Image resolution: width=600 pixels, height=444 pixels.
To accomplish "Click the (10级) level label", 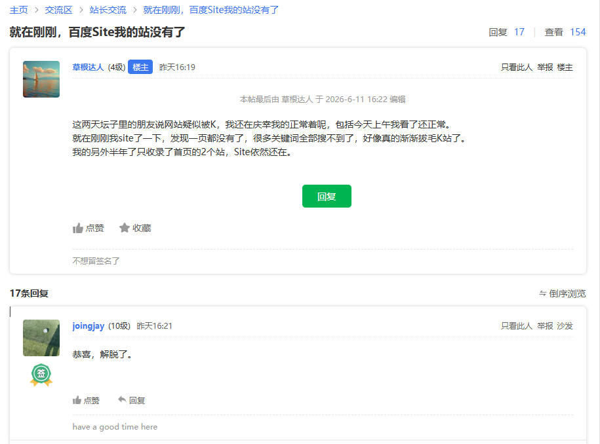I will click(119, 326).
